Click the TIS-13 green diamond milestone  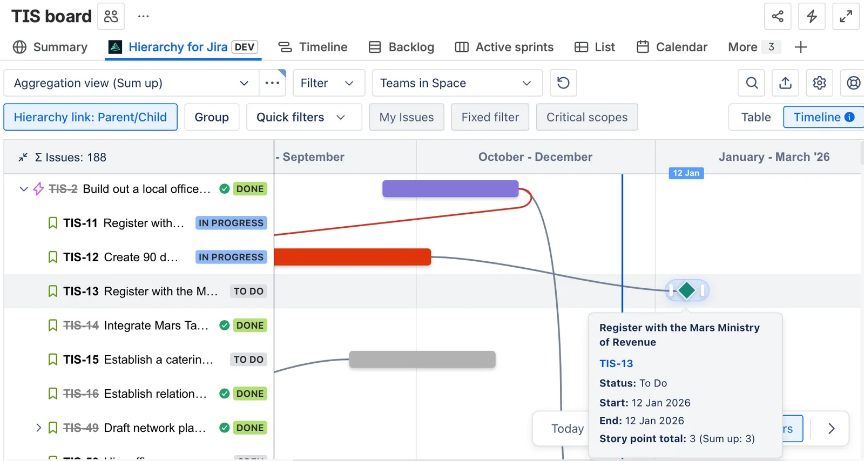pyautogui.click(x=686, y=290)
